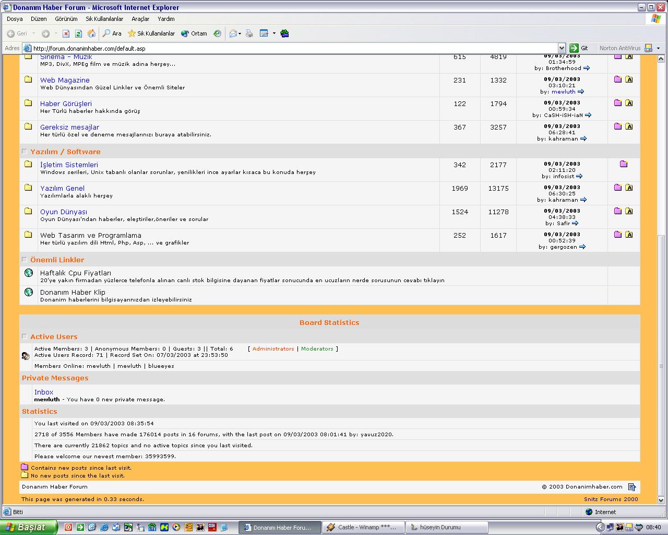Jump to last post by infosist arrow
668x535 pixels.
tap(579, 176)
